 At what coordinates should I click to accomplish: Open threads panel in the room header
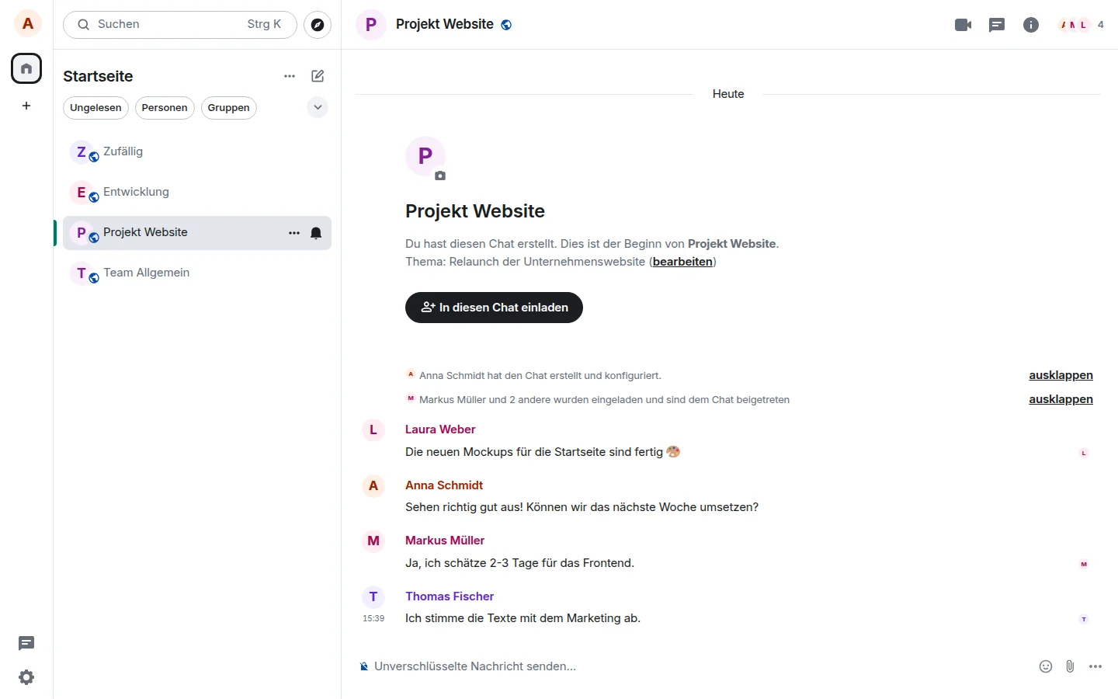[x=997, y=25]
